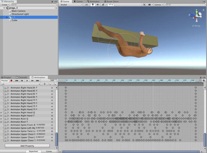Click the scene orientation gizmo
The image size is (207, 153).
click(x=196, y=15)
